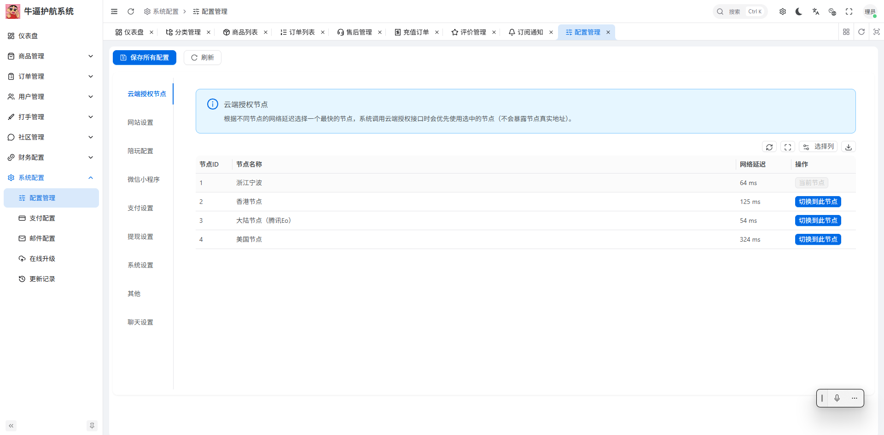Download the node table data
884x435 pixels.
[848, 147]
